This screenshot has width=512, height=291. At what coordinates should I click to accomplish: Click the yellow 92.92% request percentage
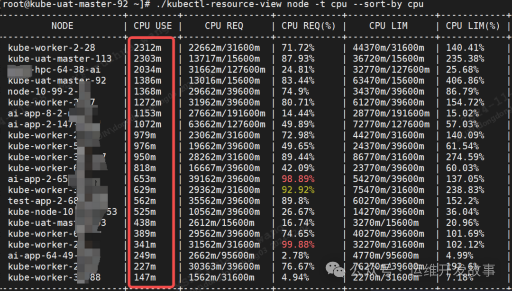click(298, 190)
